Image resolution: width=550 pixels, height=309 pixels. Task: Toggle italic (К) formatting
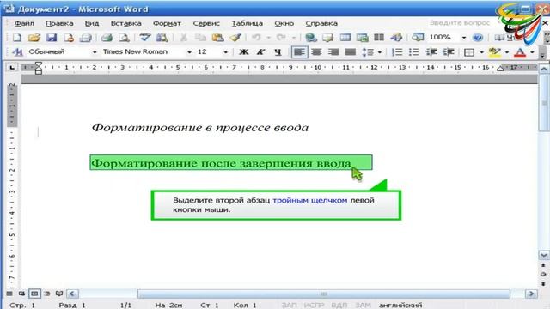[260, 52]
